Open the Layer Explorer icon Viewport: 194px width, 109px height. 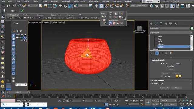(167, 6)
